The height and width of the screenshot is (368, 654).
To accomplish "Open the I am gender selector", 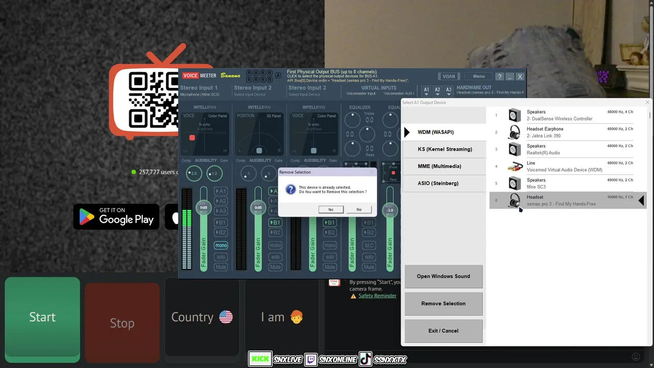I will tap(282, 317).
